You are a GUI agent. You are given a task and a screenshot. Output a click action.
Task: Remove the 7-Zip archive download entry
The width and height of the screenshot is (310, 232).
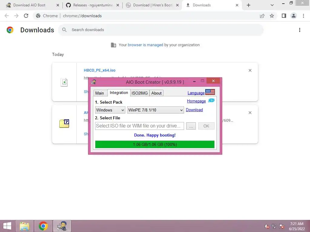[x=250, y=113]
